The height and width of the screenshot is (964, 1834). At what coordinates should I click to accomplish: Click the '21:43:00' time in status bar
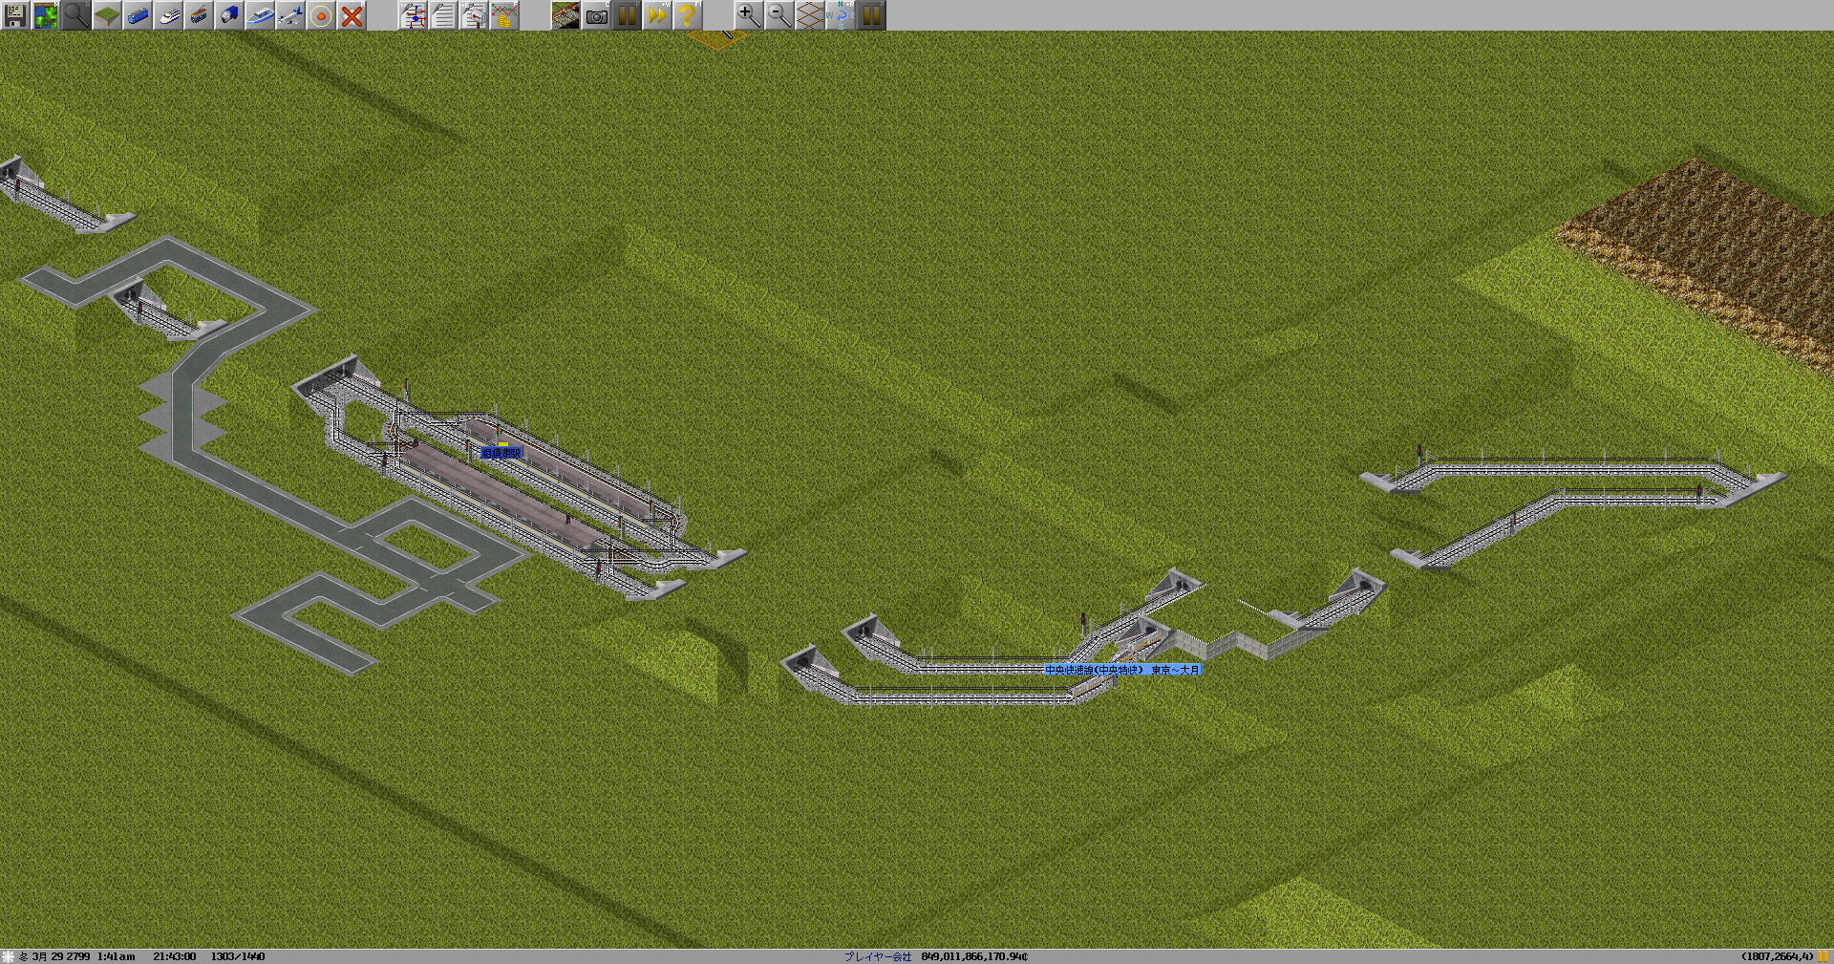coord(174,956)
